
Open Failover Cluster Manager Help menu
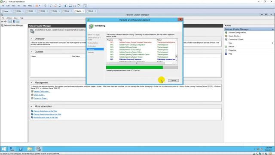click(21, 18)
